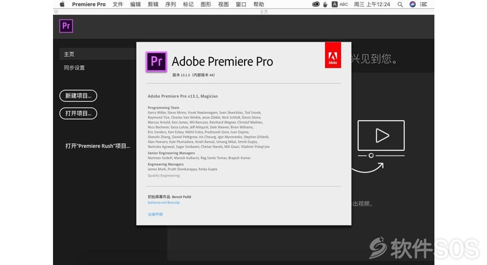Open the 帮助 menu
The width and height of the screenshot is (487, 265).
pos(259,4)
